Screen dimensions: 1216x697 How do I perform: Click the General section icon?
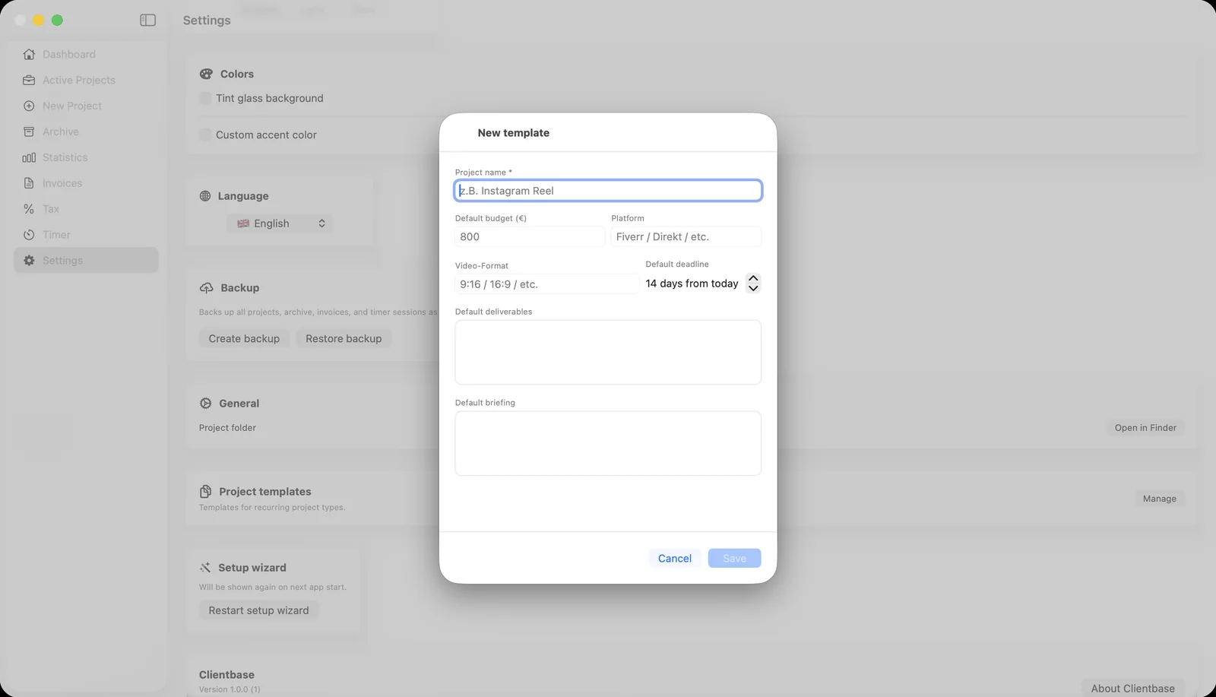pyautogui.click(x=205, y=404)
